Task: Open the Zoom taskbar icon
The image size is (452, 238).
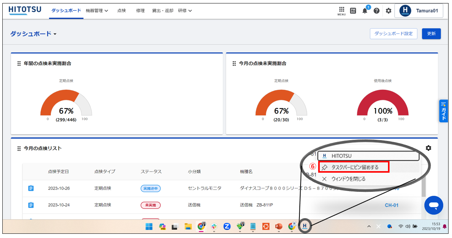Action: [227, 227]
